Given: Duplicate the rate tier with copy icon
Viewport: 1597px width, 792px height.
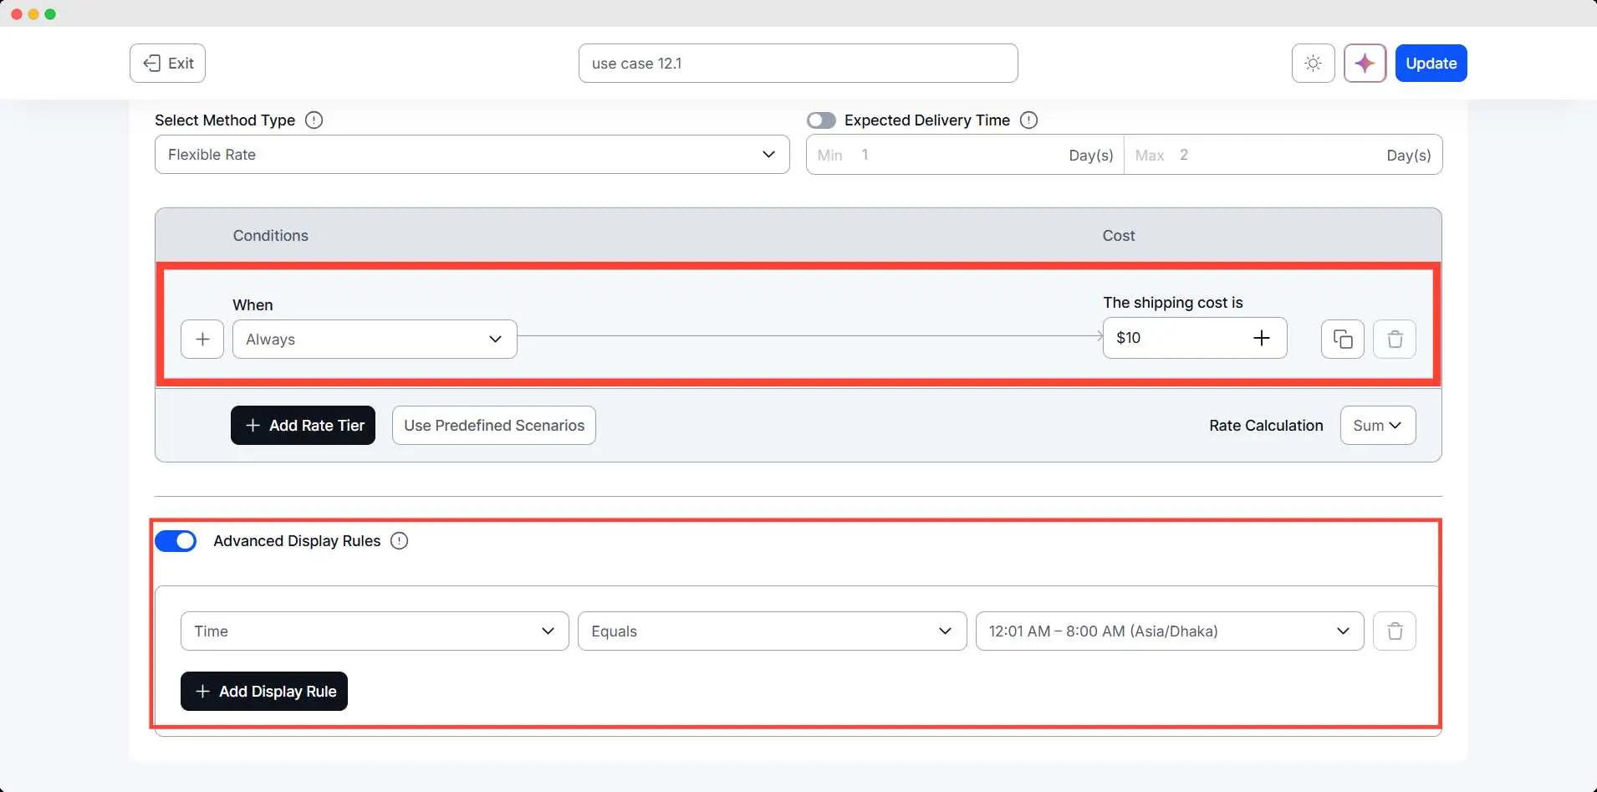Looking at the screenshot, I should click(x=1341, y=339).
